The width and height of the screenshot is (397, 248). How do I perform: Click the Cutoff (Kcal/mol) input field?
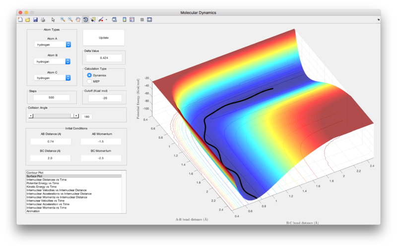(105, 98)
